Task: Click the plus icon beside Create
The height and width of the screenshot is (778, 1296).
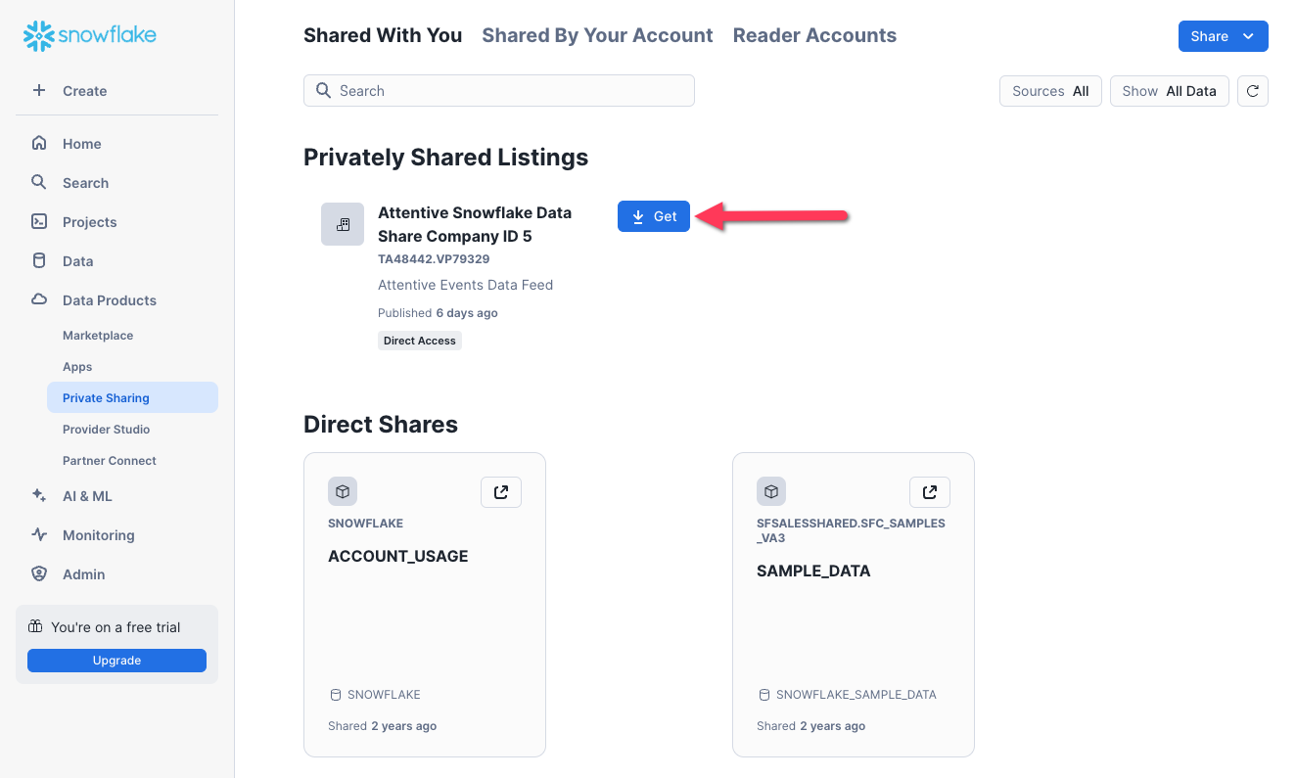Action: click(x=39, y=90)
